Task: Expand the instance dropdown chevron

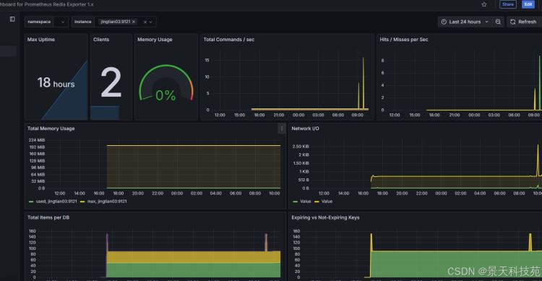Action: click(x=151, y=22)
